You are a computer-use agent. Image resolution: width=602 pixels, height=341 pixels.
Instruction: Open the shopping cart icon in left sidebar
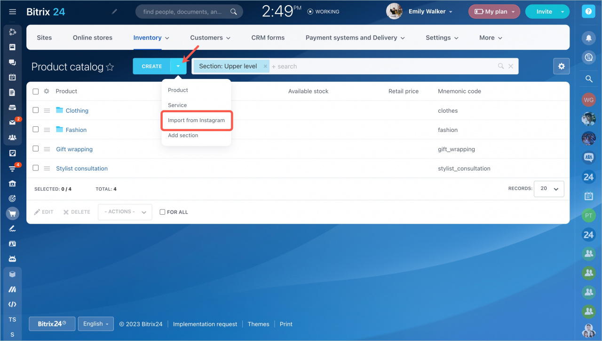click(x=13, y=214)
